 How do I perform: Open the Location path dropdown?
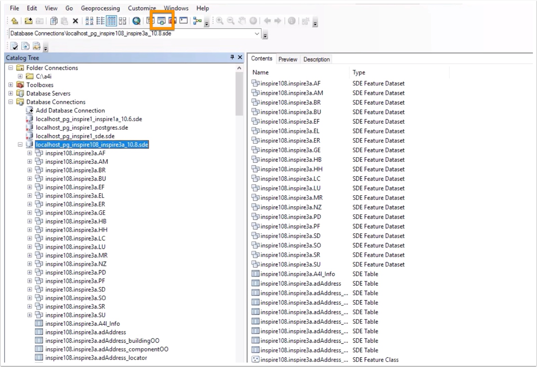(x=257, y=34)
